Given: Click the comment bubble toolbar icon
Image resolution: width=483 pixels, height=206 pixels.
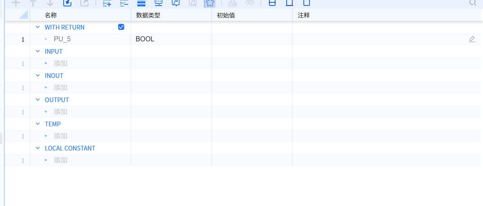Looking at the screenshot, I should pyautogui.click(x=159, y=3).
